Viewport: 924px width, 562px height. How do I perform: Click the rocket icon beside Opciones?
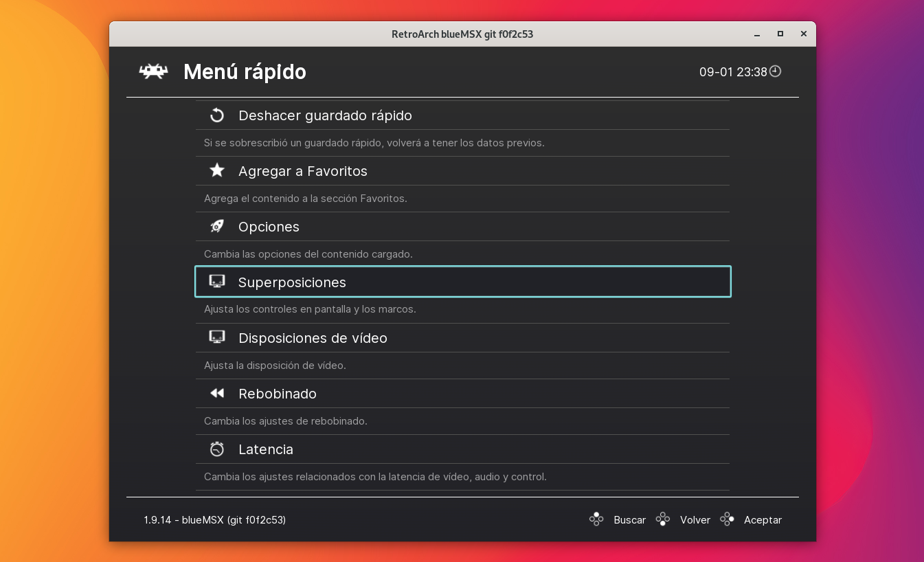point(217,227)
